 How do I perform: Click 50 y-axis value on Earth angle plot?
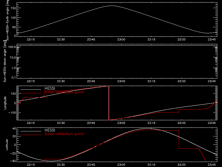14,27
